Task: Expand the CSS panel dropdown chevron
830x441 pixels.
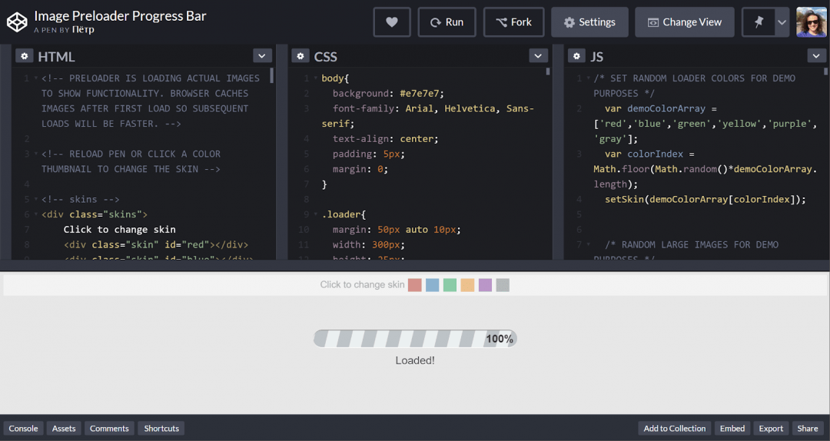Action: tap(539, 56)
